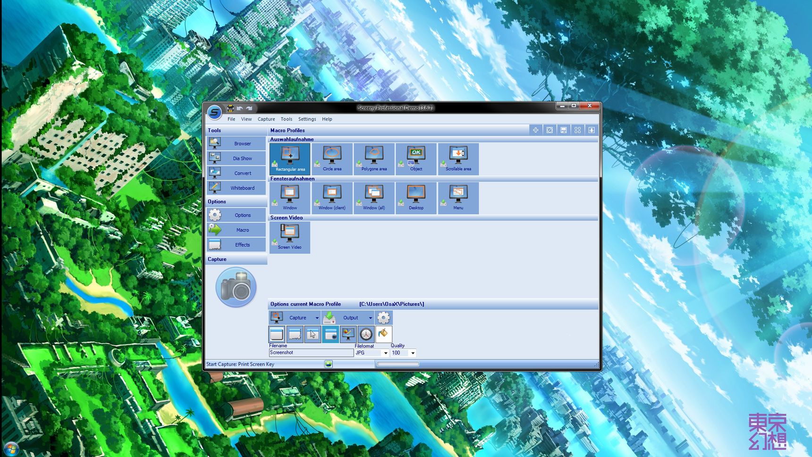This screenshot has height=457, width=812.
Task: Select the Menu capture profile
Action: pos(458,198)
